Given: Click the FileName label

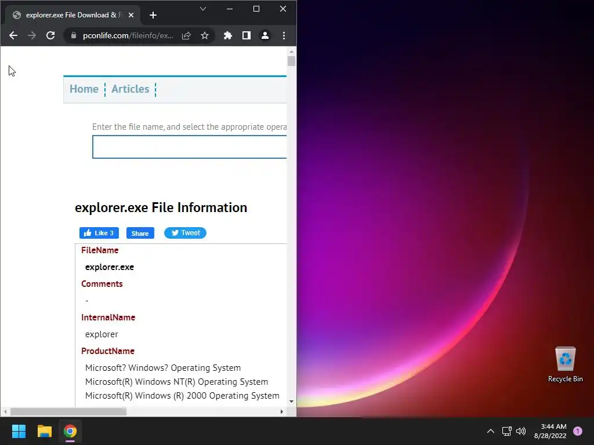Looking at the screenshot, I should (x=100, y=250).
